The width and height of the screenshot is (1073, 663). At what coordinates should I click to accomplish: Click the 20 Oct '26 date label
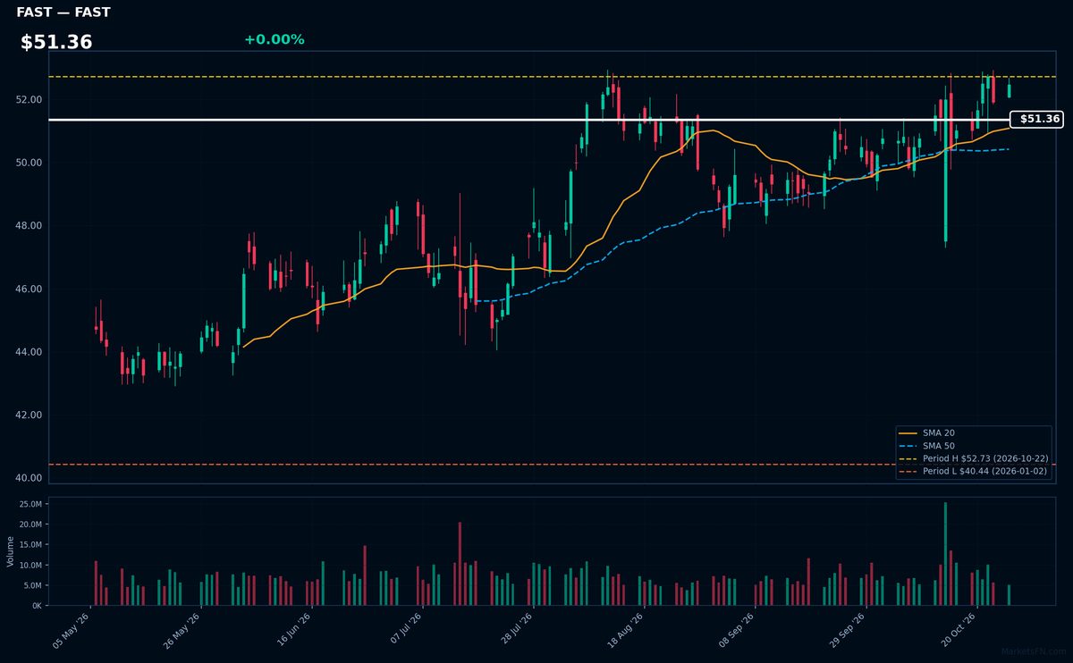coord(958,631)
